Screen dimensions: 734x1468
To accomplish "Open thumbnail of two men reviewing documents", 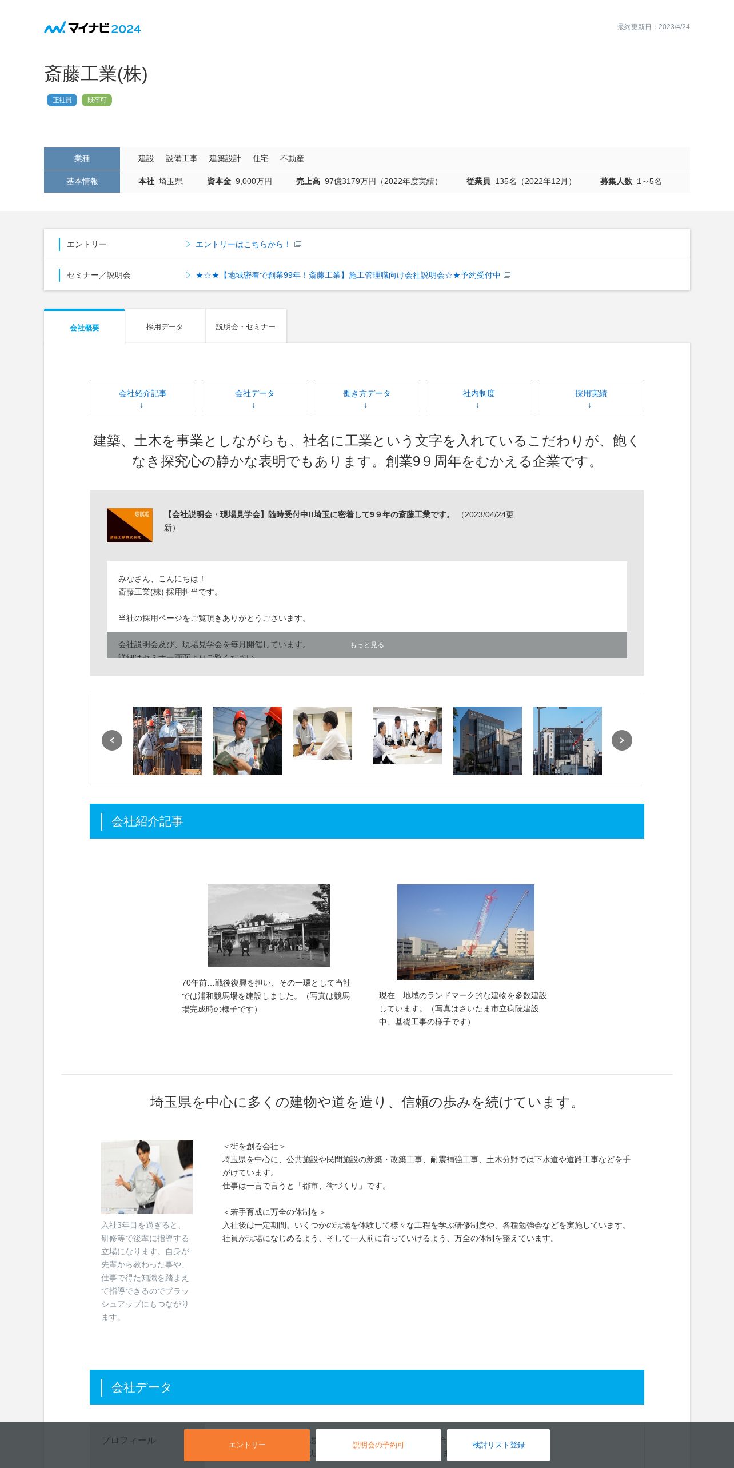I will tap(322, 733).
